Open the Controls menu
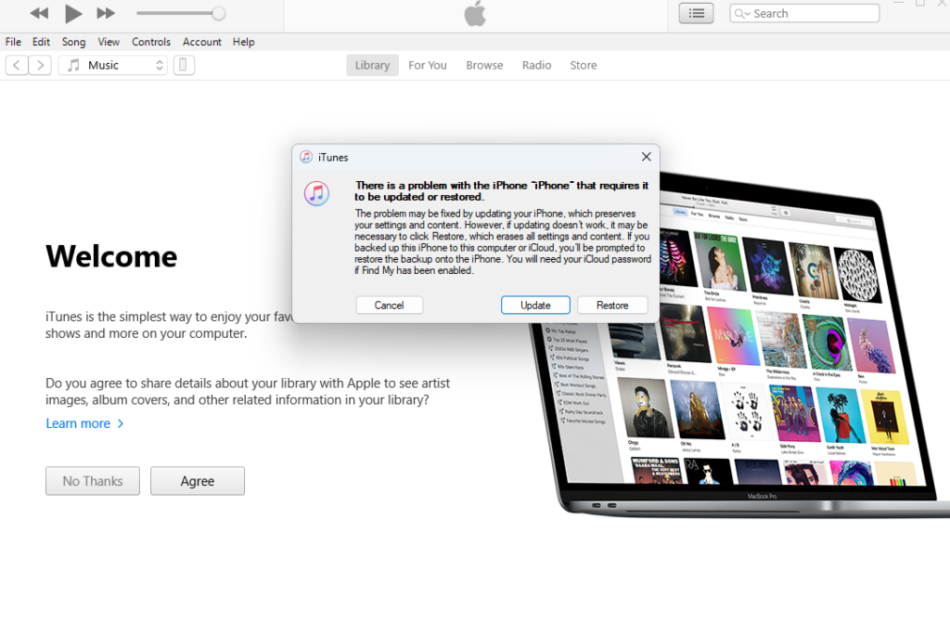Screen dimensions: 950x624 (151, 42)
